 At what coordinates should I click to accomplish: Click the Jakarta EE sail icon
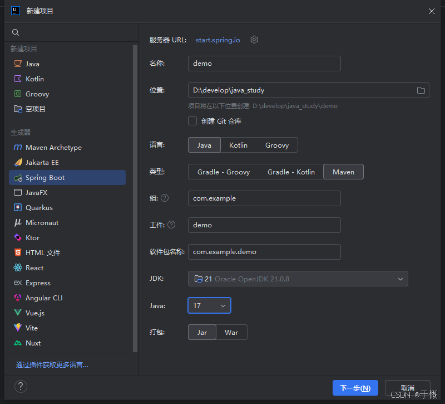pyautogui.click(x=18, y=162)
